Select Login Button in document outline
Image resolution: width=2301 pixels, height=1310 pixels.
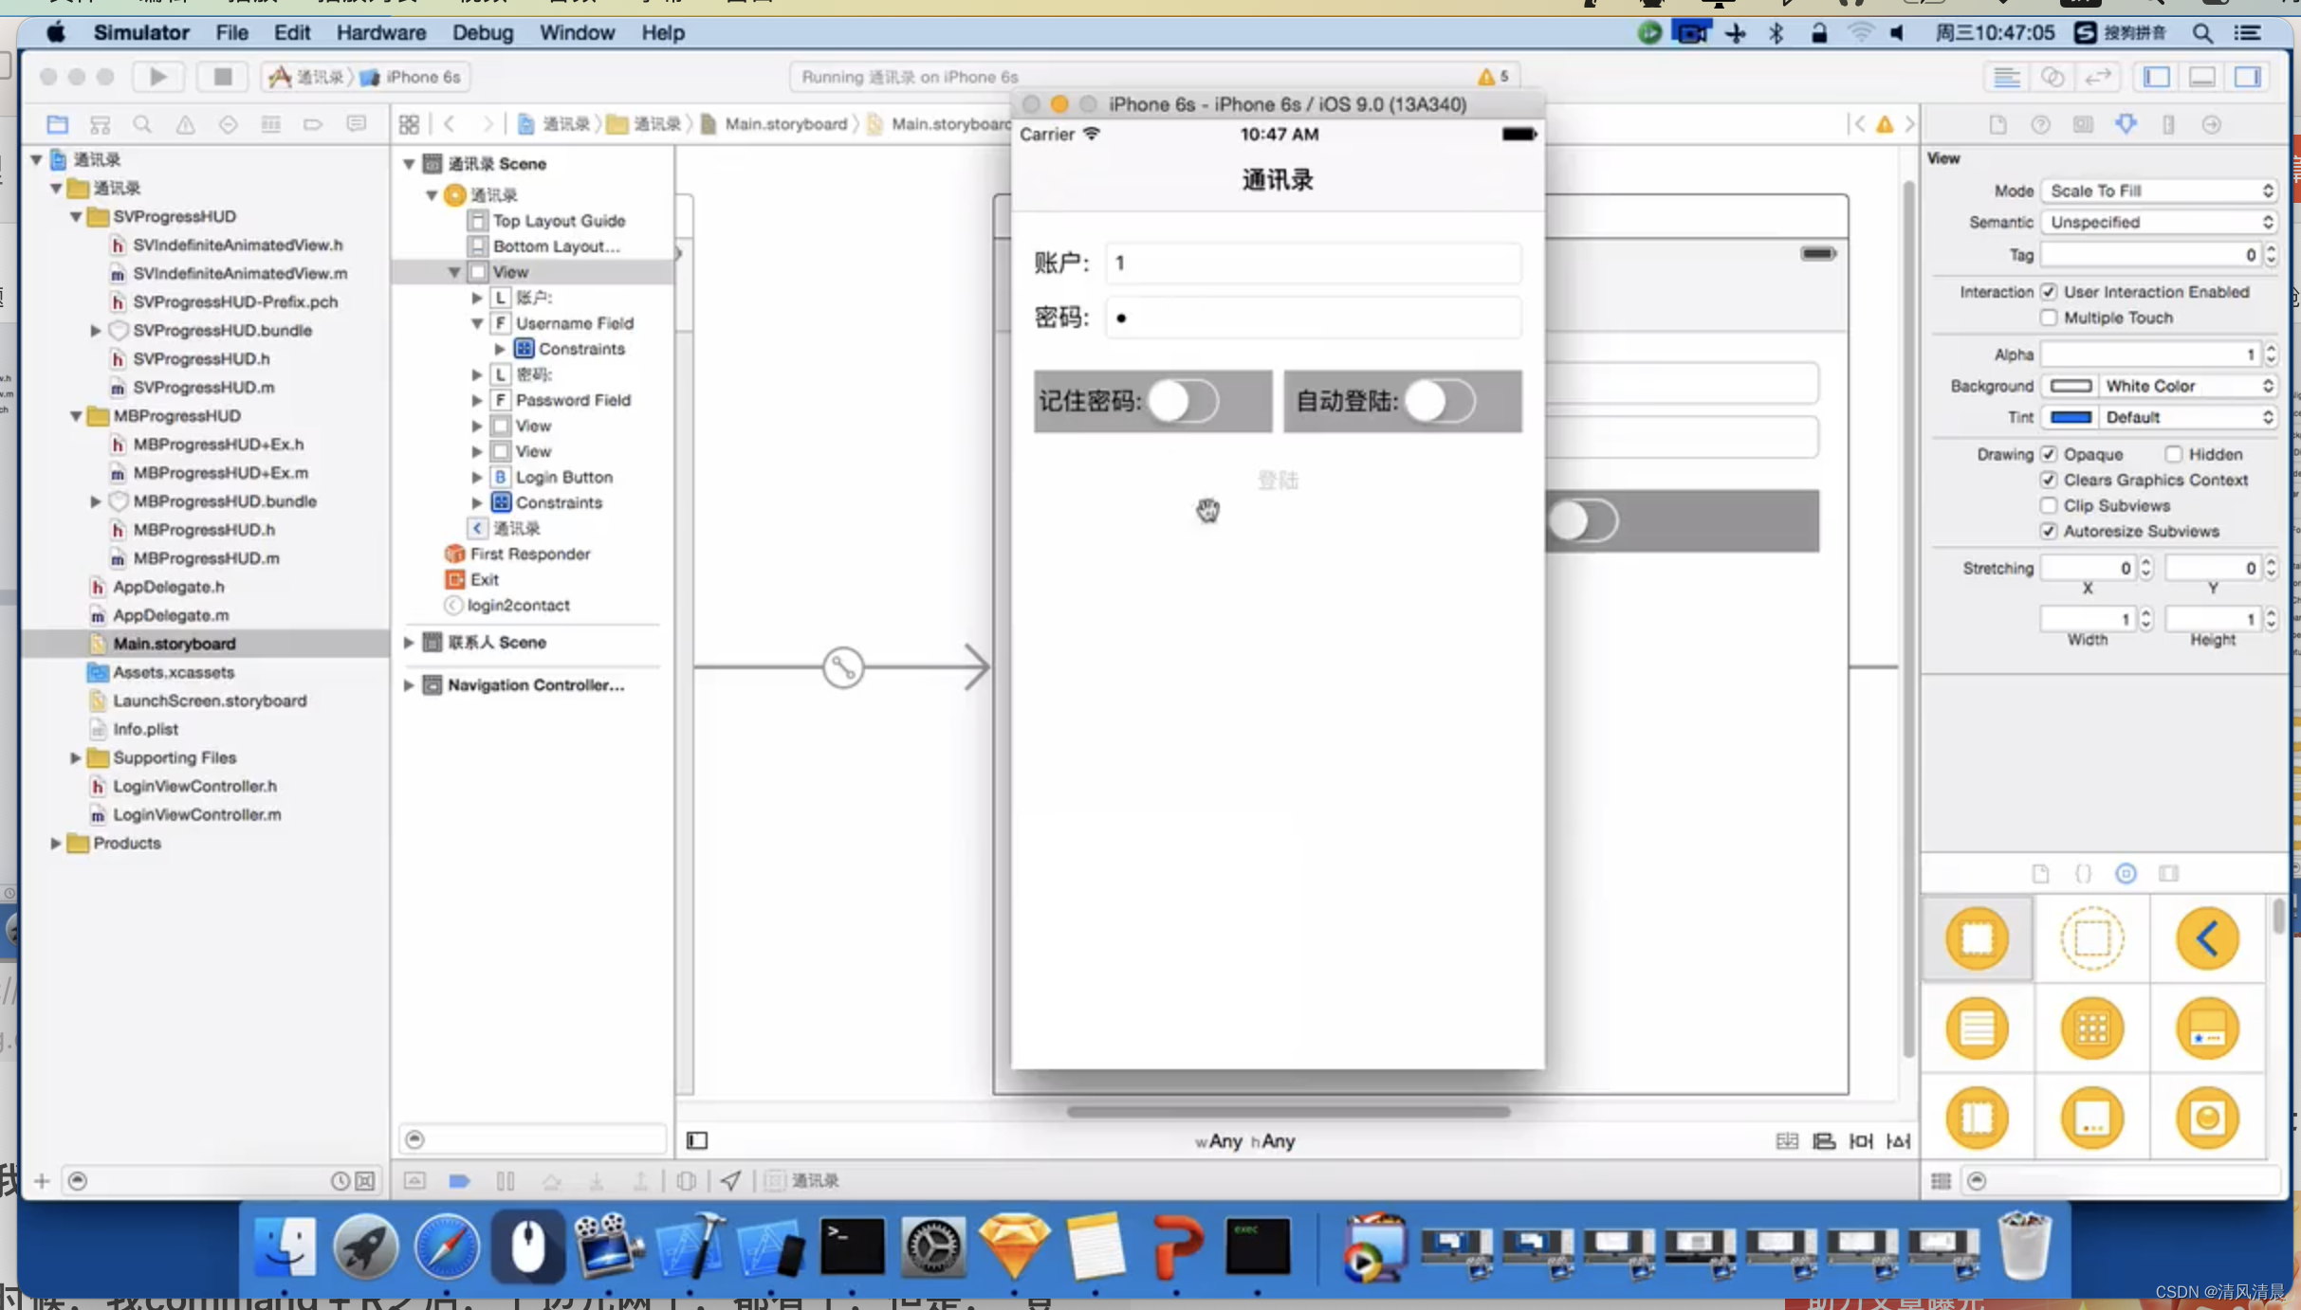pyautogui.click(x=563, y=477)
